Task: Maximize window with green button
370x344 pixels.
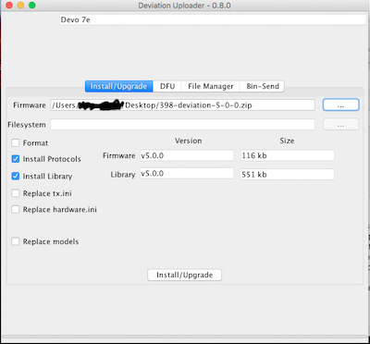Action: coord(31,6)
